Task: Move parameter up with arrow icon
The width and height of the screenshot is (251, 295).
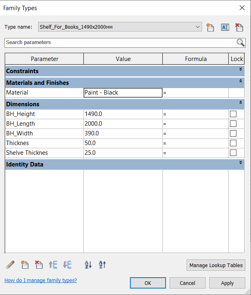Action: point(53,265)
